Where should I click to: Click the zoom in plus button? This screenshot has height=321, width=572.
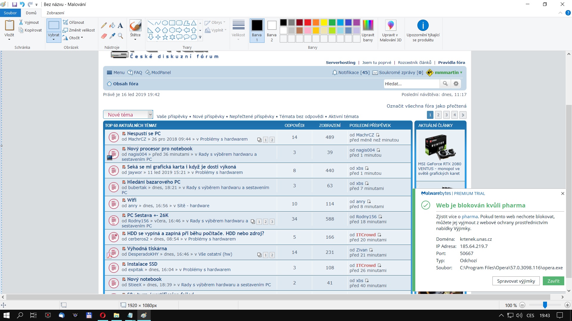567,305
